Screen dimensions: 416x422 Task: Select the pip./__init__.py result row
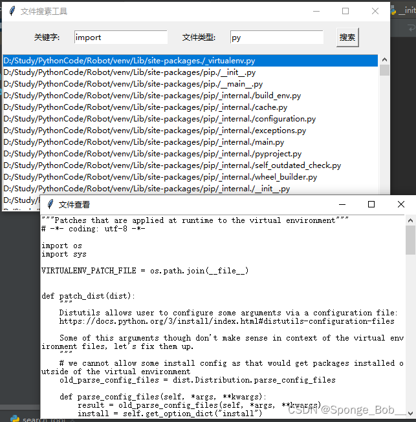click(x=190, y=72)
